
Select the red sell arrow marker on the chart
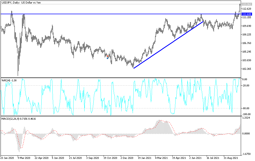[x=107, y=56]
